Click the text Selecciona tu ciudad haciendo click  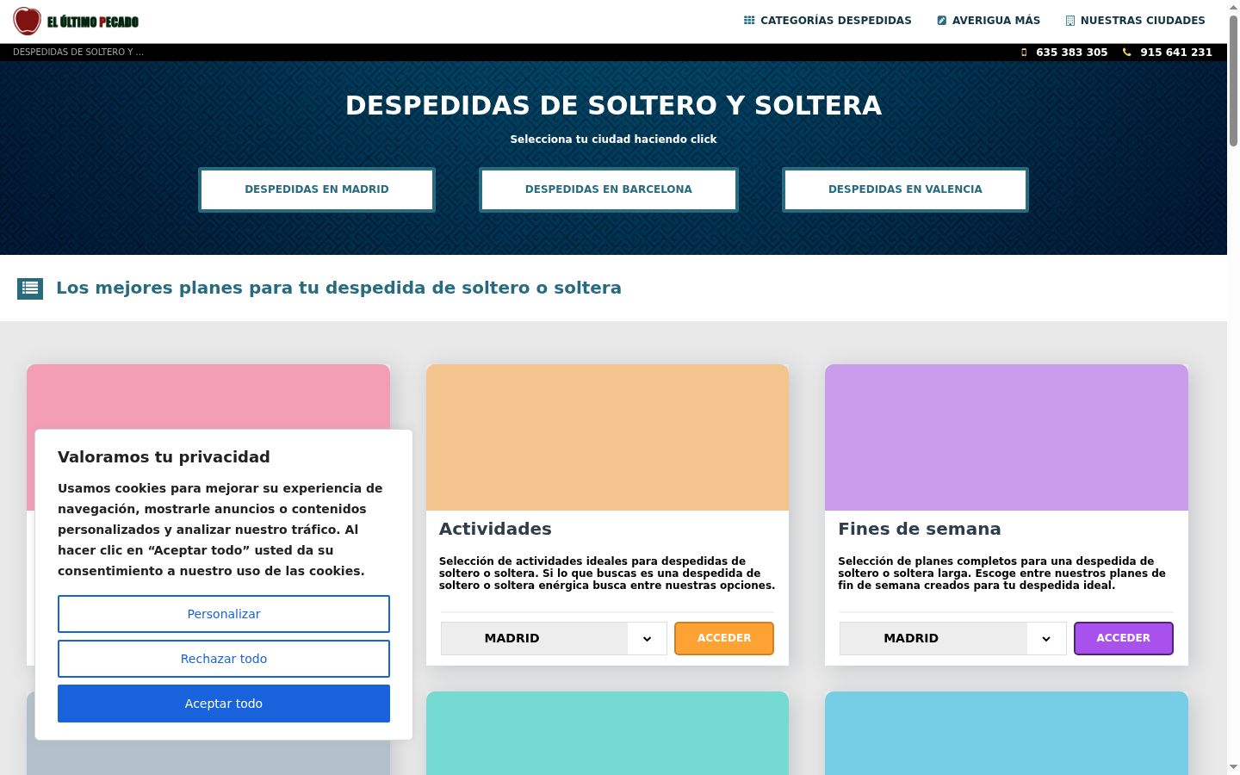(x=613, y=139)
